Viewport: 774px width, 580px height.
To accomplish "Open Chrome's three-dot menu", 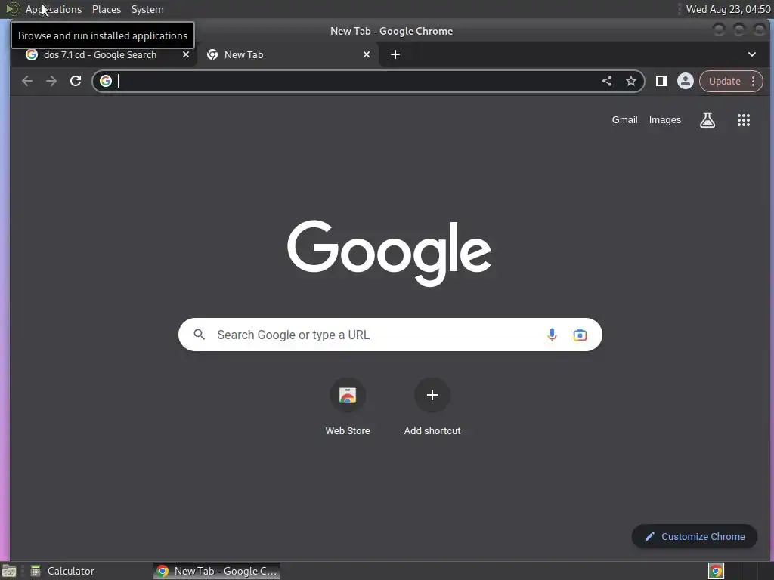I will tap(754, 81).
